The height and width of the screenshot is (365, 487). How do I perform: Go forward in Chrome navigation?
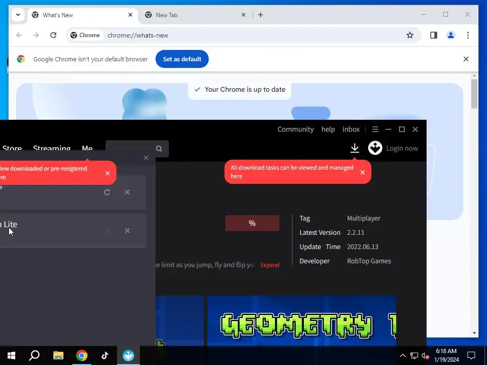(36, 35)
